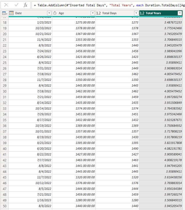
Task: Click Total Years cell 3.821917808
Action: 161,143
